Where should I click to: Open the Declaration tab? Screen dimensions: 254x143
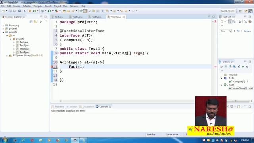pos(87,107)
